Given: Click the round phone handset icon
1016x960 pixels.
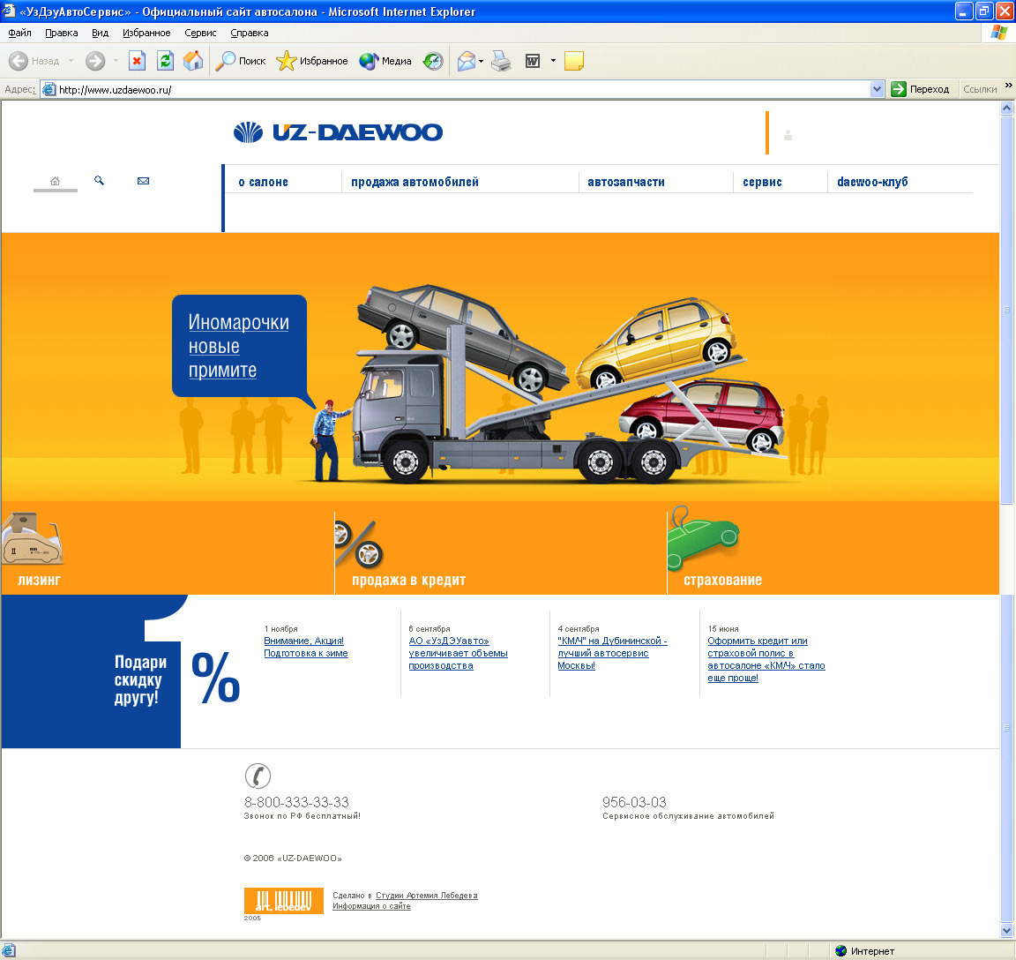Looking at the screenshot, I should 258,776.
